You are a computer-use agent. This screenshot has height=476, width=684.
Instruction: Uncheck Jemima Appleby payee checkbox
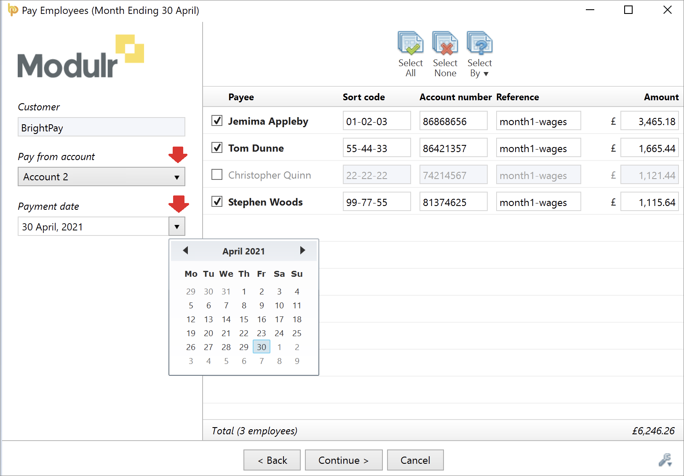(x=217, y=121)
